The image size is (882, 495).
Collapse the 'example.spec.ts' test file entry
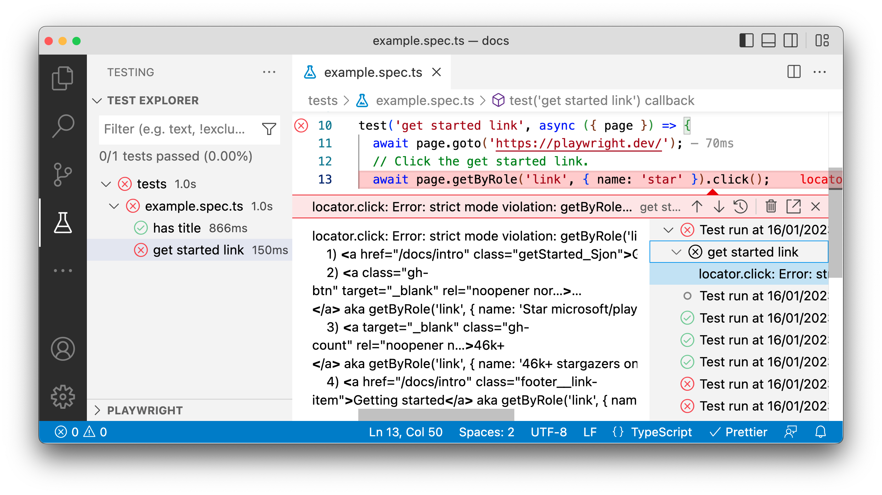pyautogui.click(x=116, y=206)
